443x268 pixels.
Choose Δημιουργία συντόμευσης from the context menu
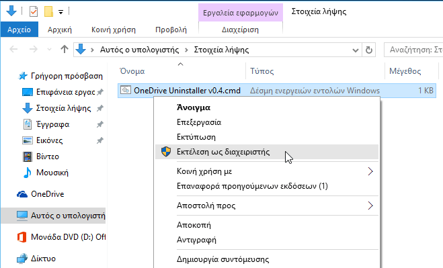click(x=267, y=259)
